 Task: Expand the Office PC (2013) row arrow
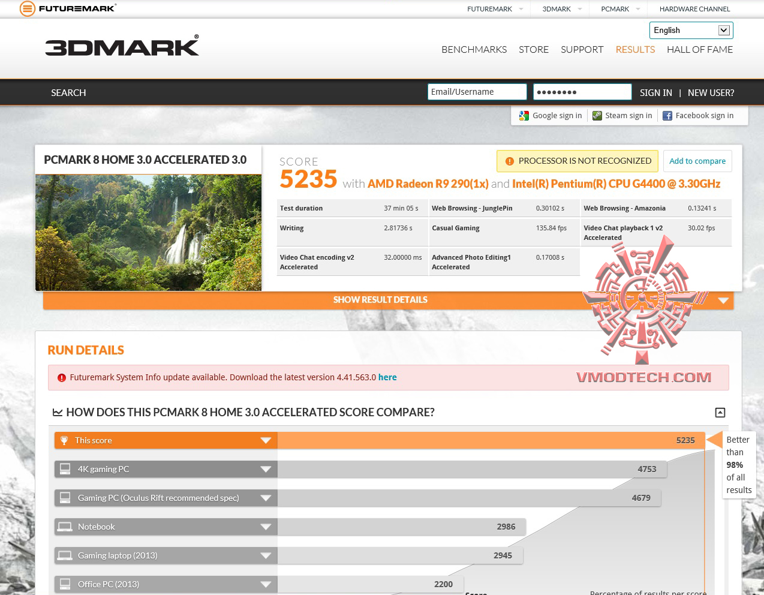click(x=266, y=585)
